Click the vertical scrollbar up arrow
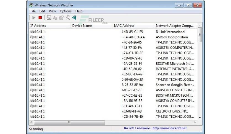Screen dimensions: 231x134 (x=200, y=25)
